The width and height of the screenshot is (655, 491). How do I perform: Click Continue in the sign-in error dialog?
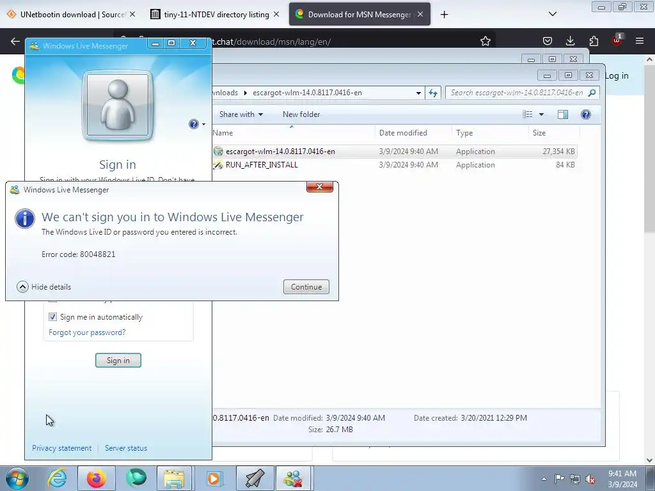tap(306, 287)
